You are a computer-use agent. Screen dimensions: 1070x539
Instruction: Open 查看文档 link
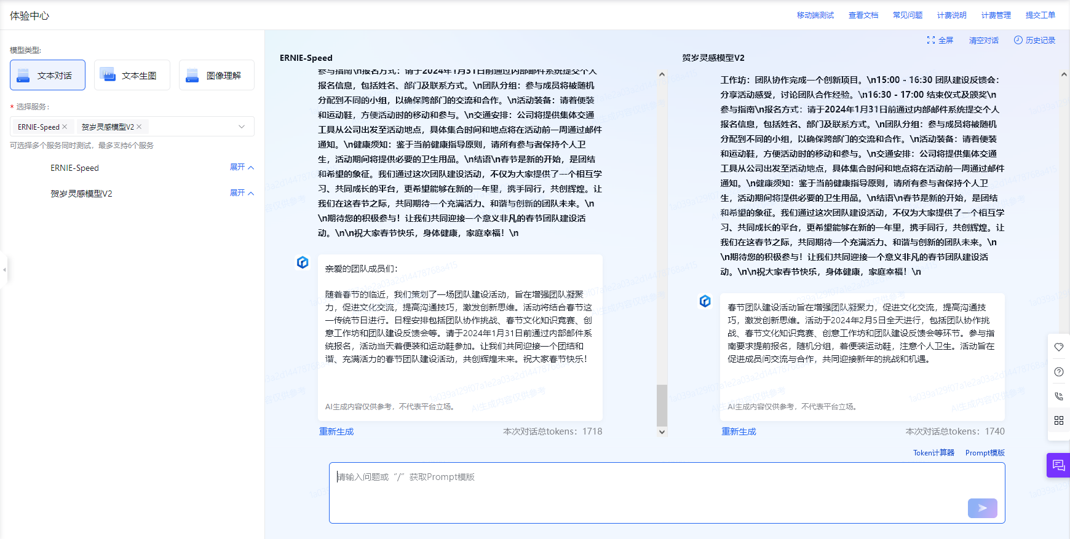click(x=863, y=15)
